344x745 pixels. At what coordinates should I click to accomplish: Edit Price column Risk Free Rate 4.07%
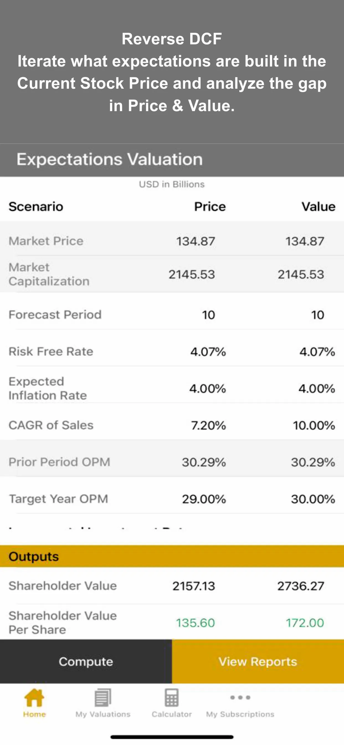click(x=208, y=352)
